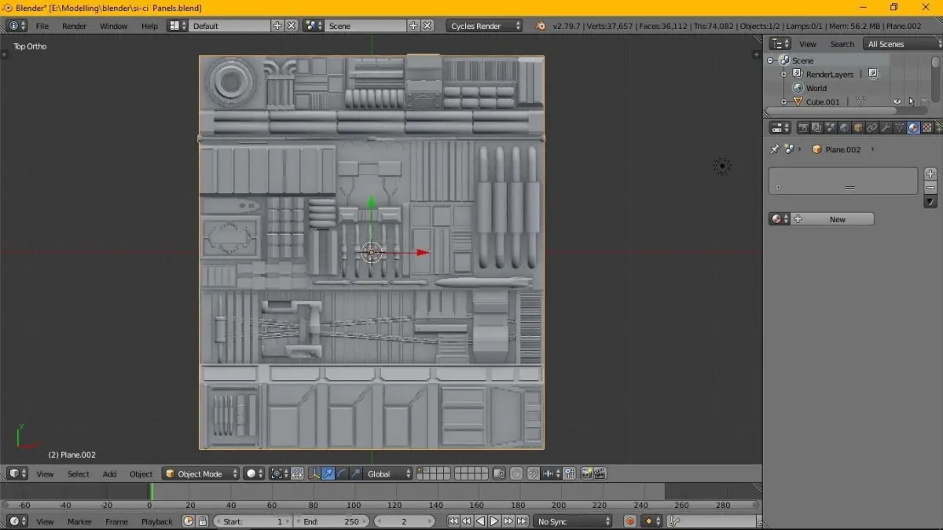Click the material slot specials down arrow
The height and width of the screenshot is (530, 943).
(930, 201)
